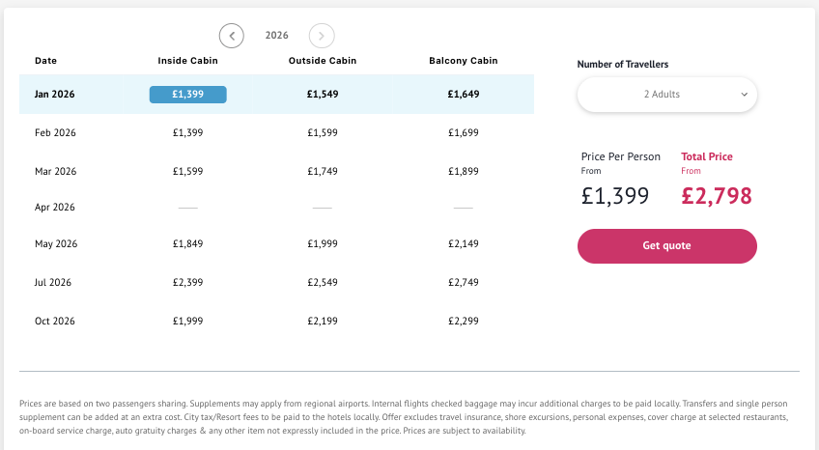
Task: Choose May 2026 Outside Cabin £1,999
Action: click(322, 244)
